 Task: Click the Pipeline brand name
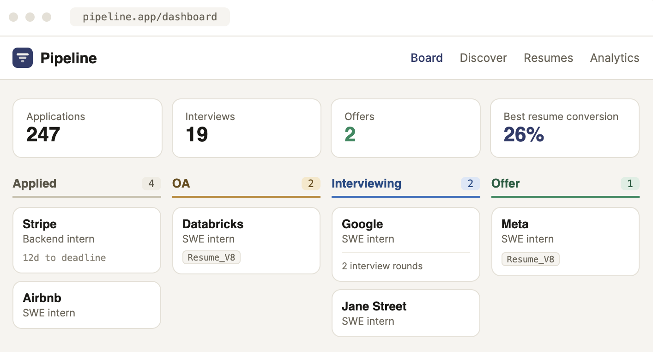[68, 58]
